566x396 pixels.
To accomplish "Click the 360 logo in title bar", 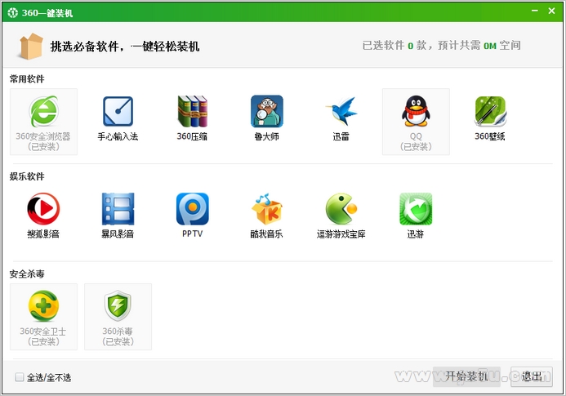I will [12, 12].
